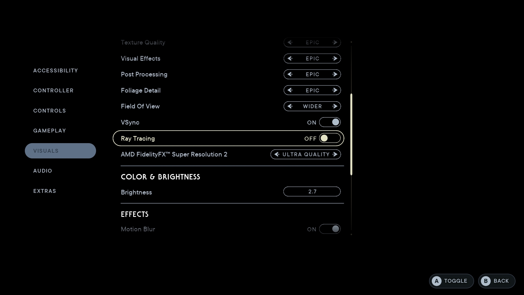Navigate Visual Effects left arrow
The image size is (524, 295).
[x=290, y=58]
